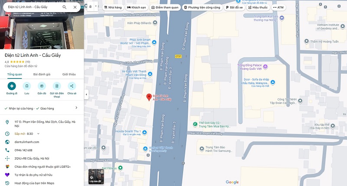Viewport: 347px width, 186px height.
Task: Click the address 117 Đ. Phạm Văn Đồng
Action: click(x=45, y=124)
